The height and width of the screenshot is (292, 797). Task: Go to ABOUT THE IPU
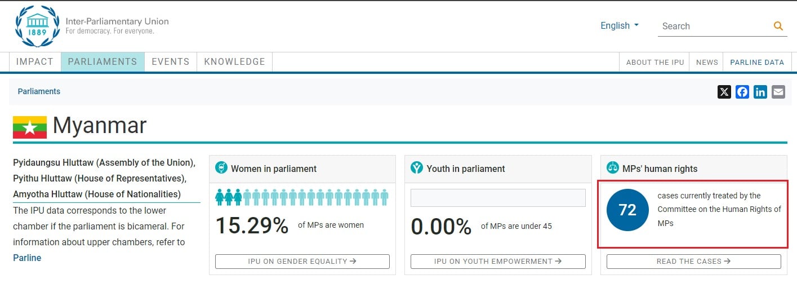pos(654,63)
